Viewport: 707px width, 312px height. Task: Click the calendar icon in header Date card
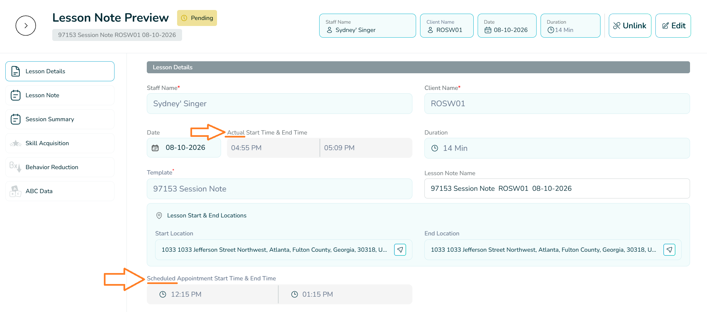488,30
